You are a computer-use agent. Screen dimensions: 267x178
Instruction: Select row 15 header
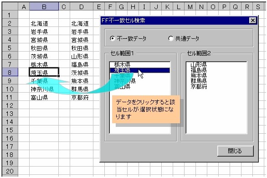[10, 130]
